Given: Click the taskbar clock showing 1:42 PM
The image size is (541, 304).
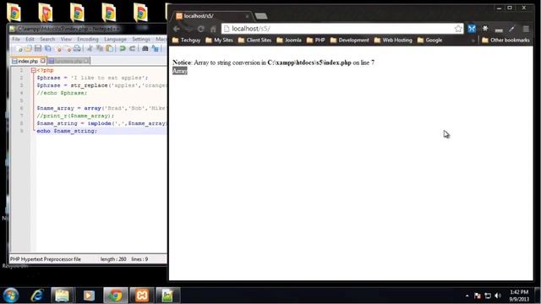Looking at the screenshot, I should tap(519, 296).
